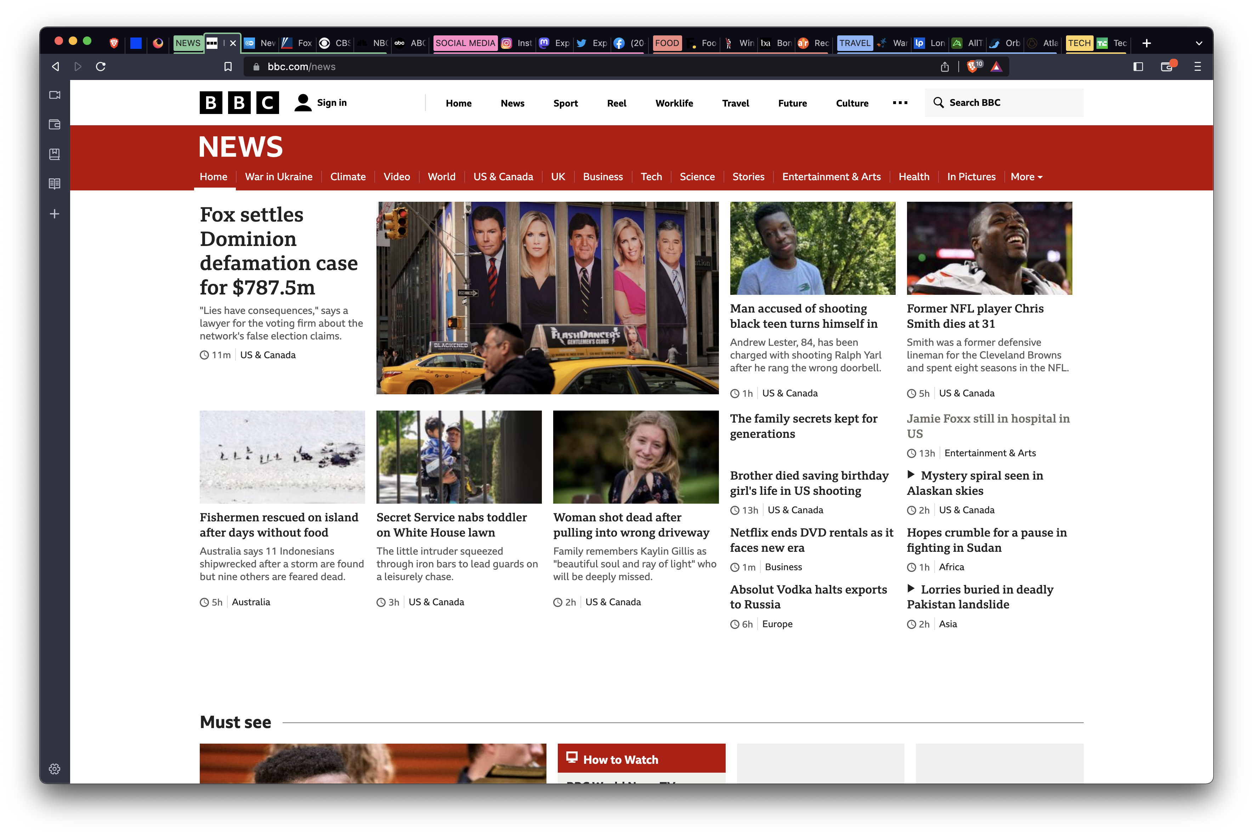Switch to the CBS tab
Viewport: 1253px width, 836px height.
coord(334,43)
